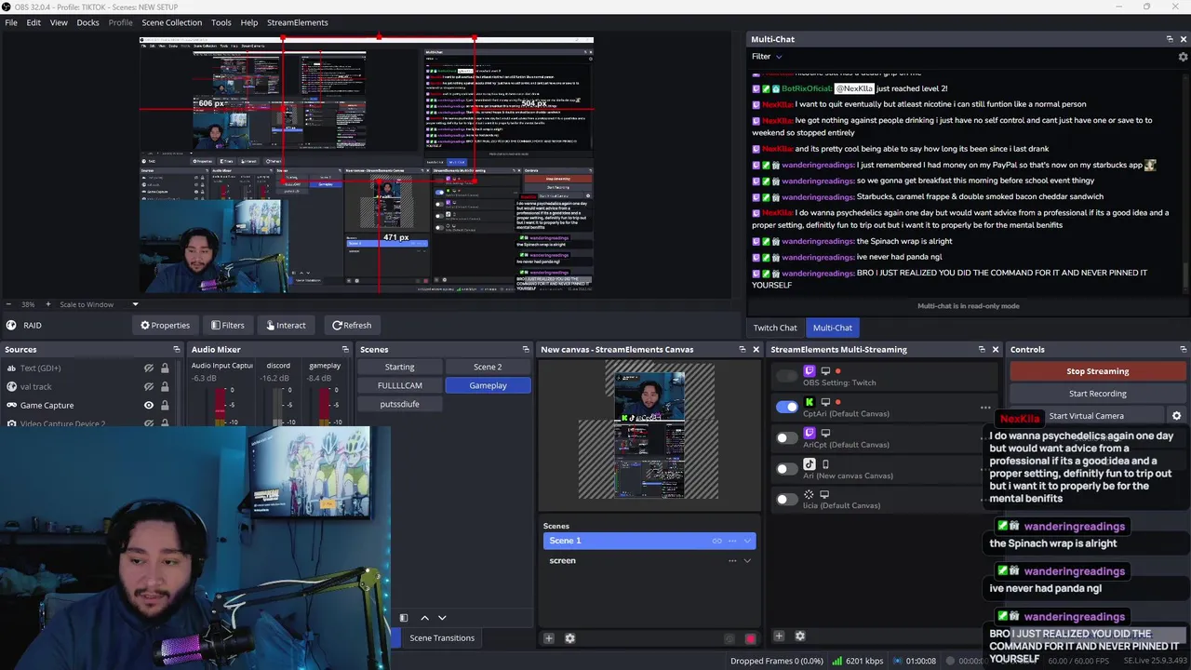
Task: Open source Properties
Action: click(165, 325)
